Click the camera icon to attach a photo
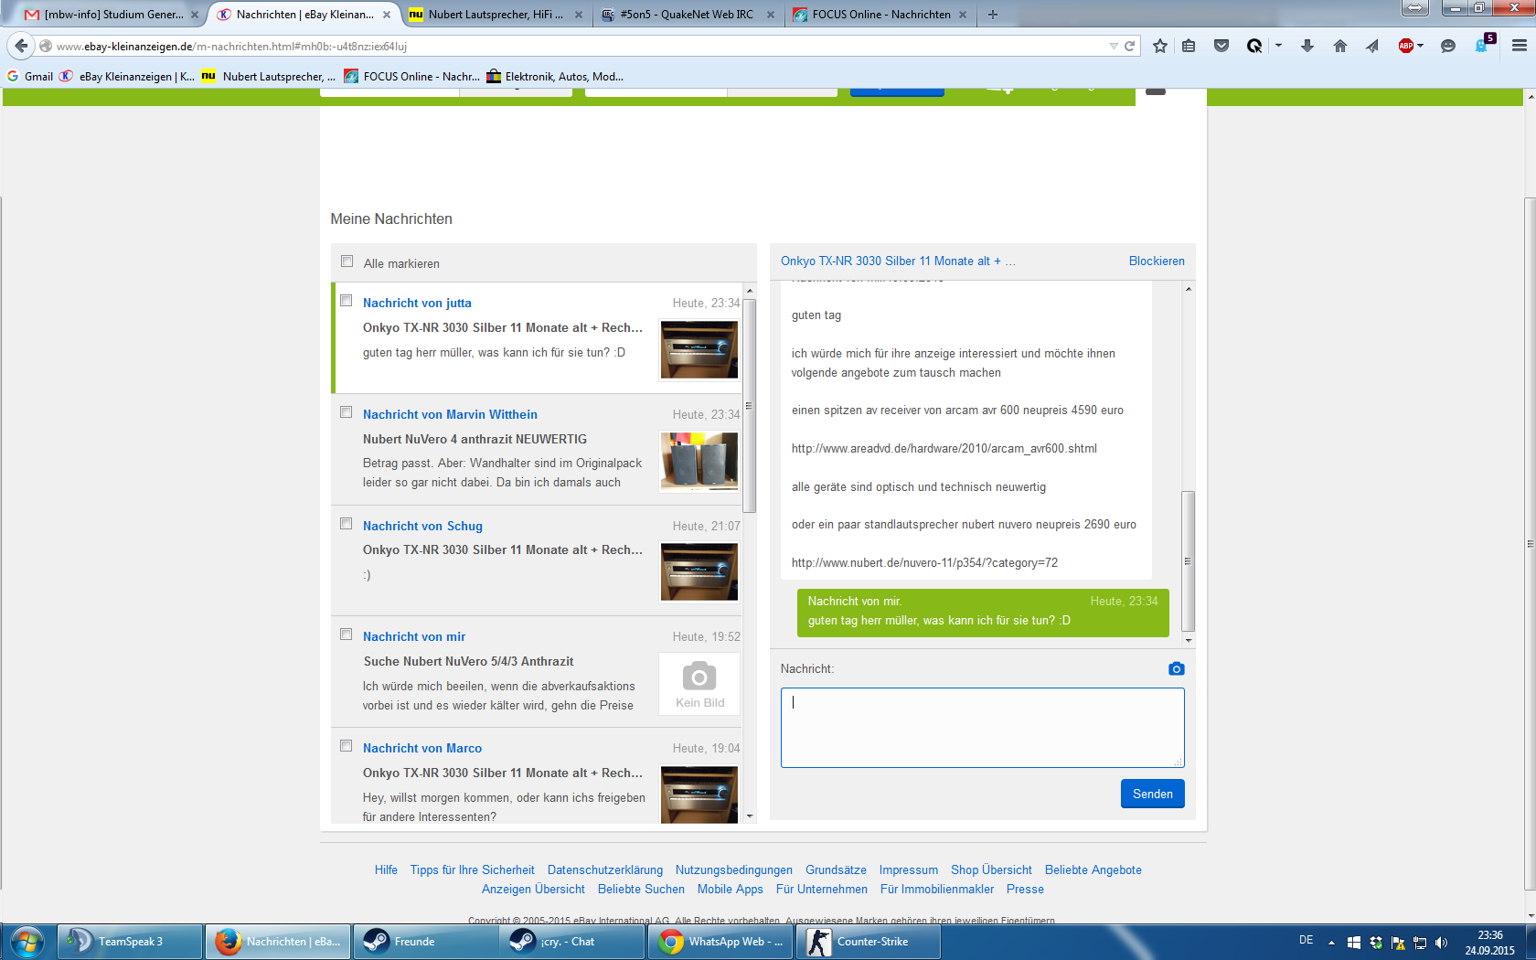Viewport: 1536px width, 960px height. (1176, 669)
